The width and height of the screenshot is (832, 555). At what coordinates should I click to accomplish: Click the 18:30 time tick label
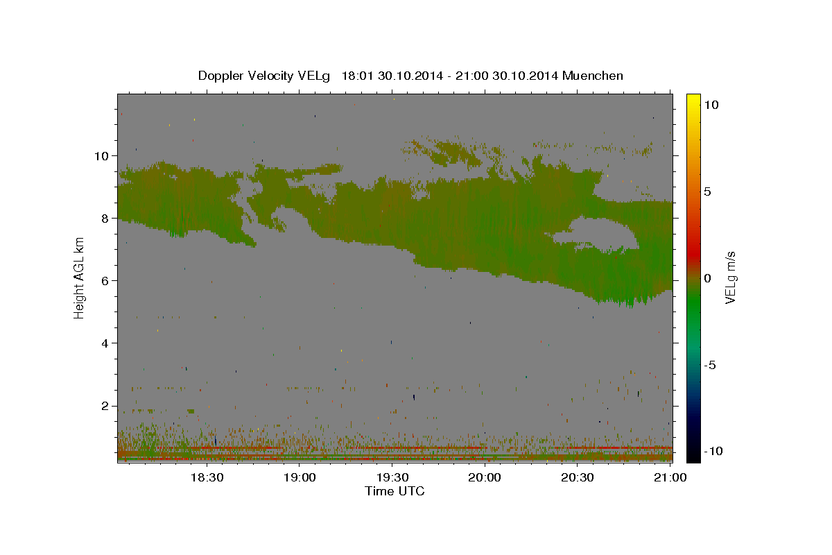(207, 477)
